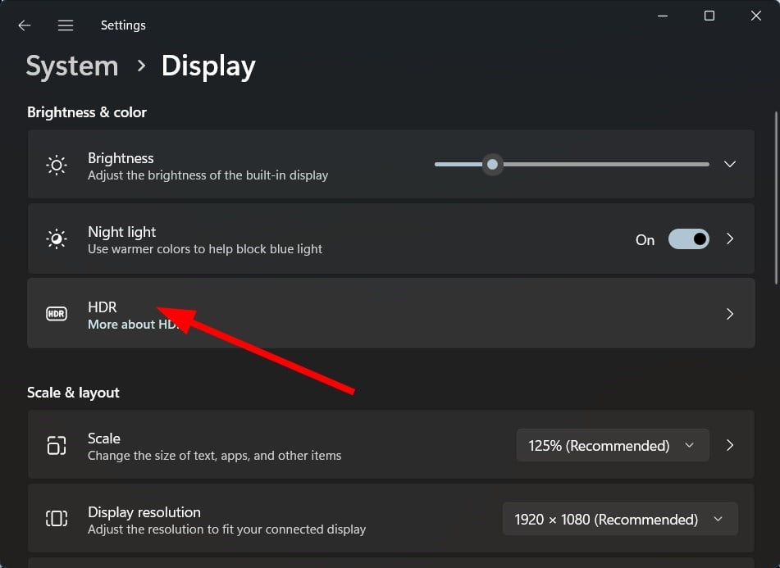This screenshot has height=568, width=780.
Task: Click the Night light icon
Action: [x=57, y=239]
